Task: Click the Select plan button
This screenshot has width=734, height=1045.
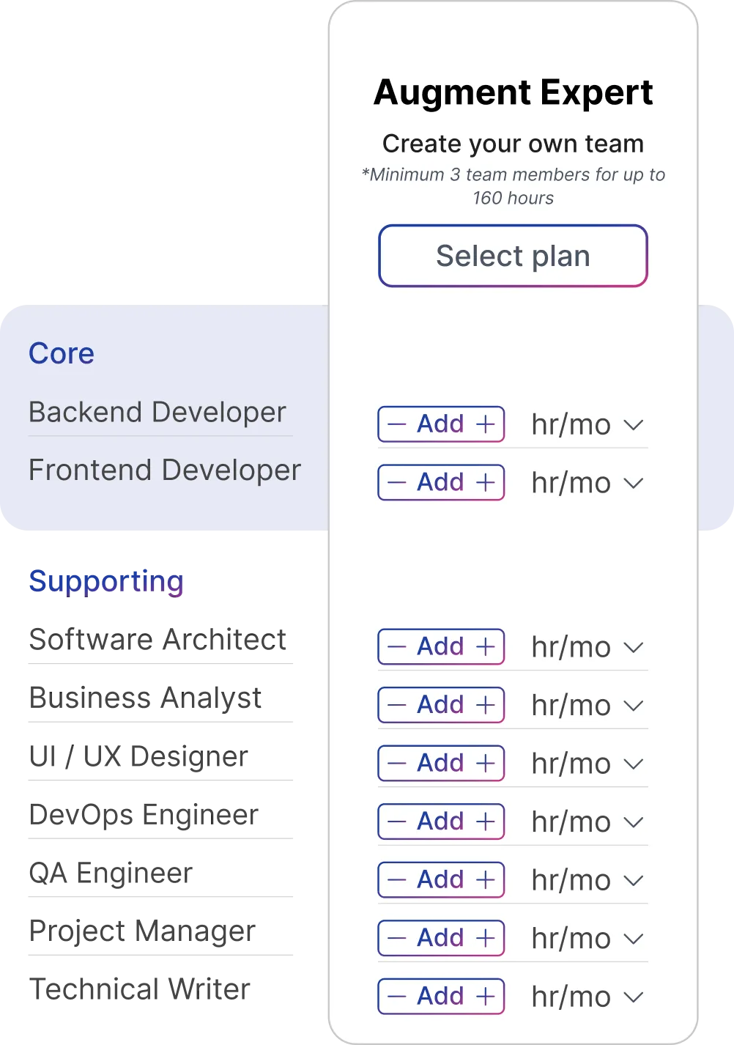Action: [x=513, y=256]
